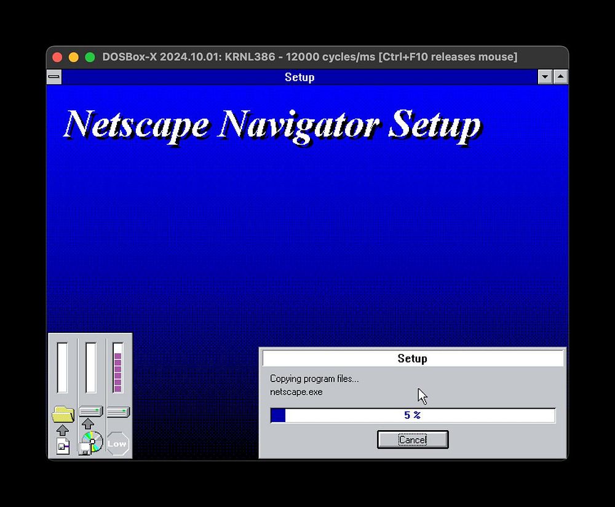Click the up arrow beneath the folder
Image resolution: width=615 pixels, height=507 pixels.
click(63, 430)
